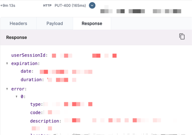Viewport: 192px width, 135px height.
Task: Click the code key in error item
Action: click(x=36, y=112)
